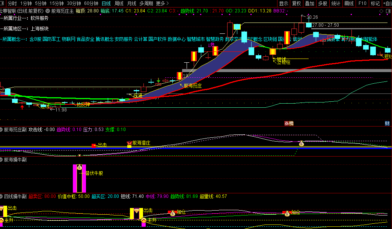Click the 标记 mark button

pyautogui.click(x=375, y=3)
